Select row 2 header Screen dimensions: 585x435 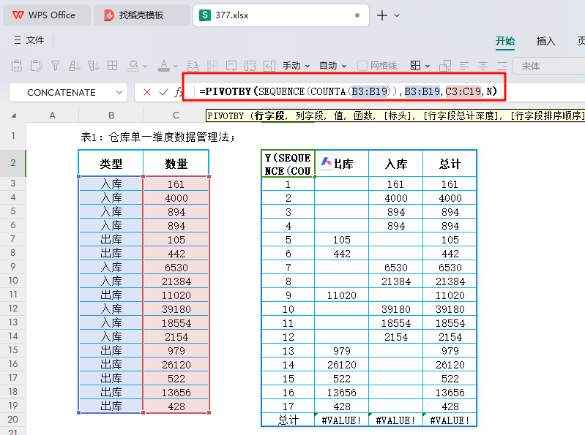tap(12, 163)
